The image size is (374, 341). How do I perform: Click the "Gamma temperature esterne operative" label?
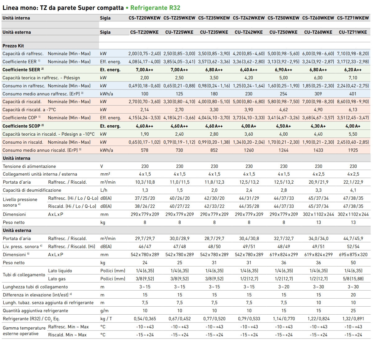click(x=24, y=331)
